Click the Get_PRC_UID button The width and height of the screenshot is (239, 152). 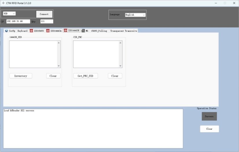tap(86, 76)
